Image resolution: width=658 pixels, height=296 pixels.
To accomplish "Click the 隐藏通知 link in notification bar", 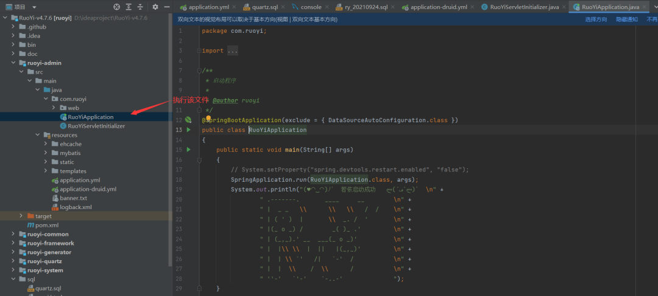I will 627,19.
